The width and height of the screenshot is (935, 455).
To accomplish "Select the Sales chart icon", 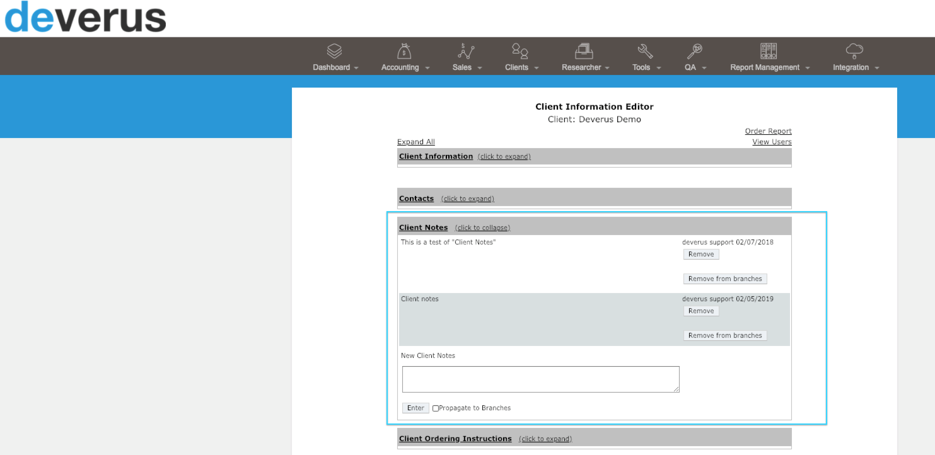I will point(467,51).
